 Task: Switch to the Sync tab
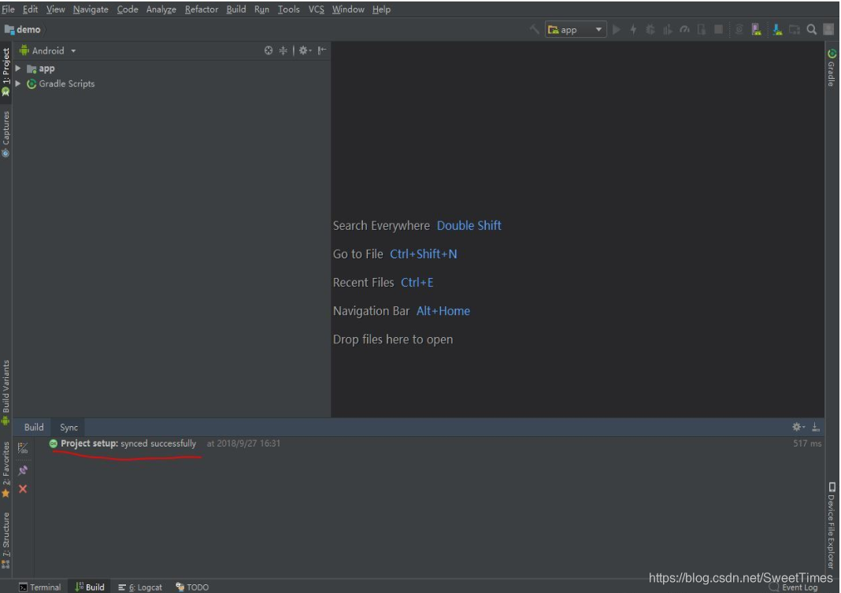pyautogui.click(x=69, y=428)
